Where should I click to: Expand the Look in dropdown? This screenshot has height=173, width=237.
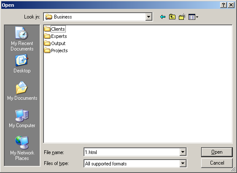(x=149, y=17)
